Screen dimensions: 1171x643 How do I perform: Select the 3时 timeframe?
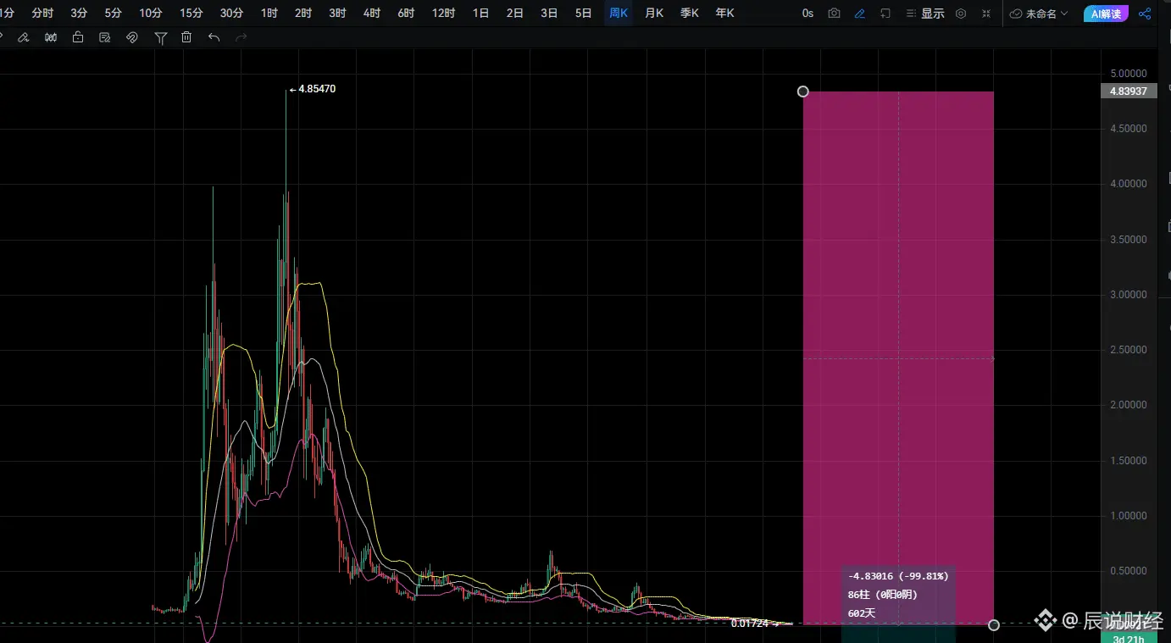(337, 14)
